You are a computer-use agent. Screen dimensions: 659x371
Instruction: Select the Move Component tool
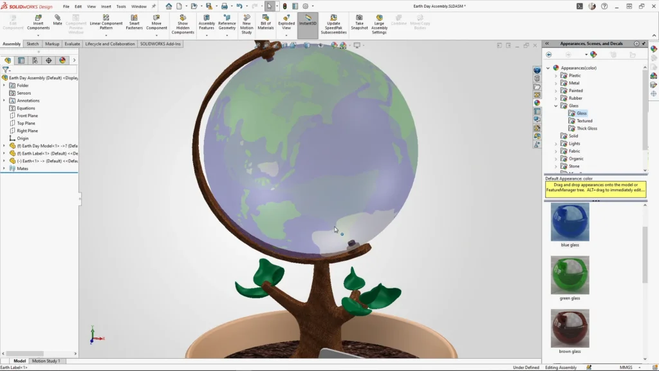156,23
